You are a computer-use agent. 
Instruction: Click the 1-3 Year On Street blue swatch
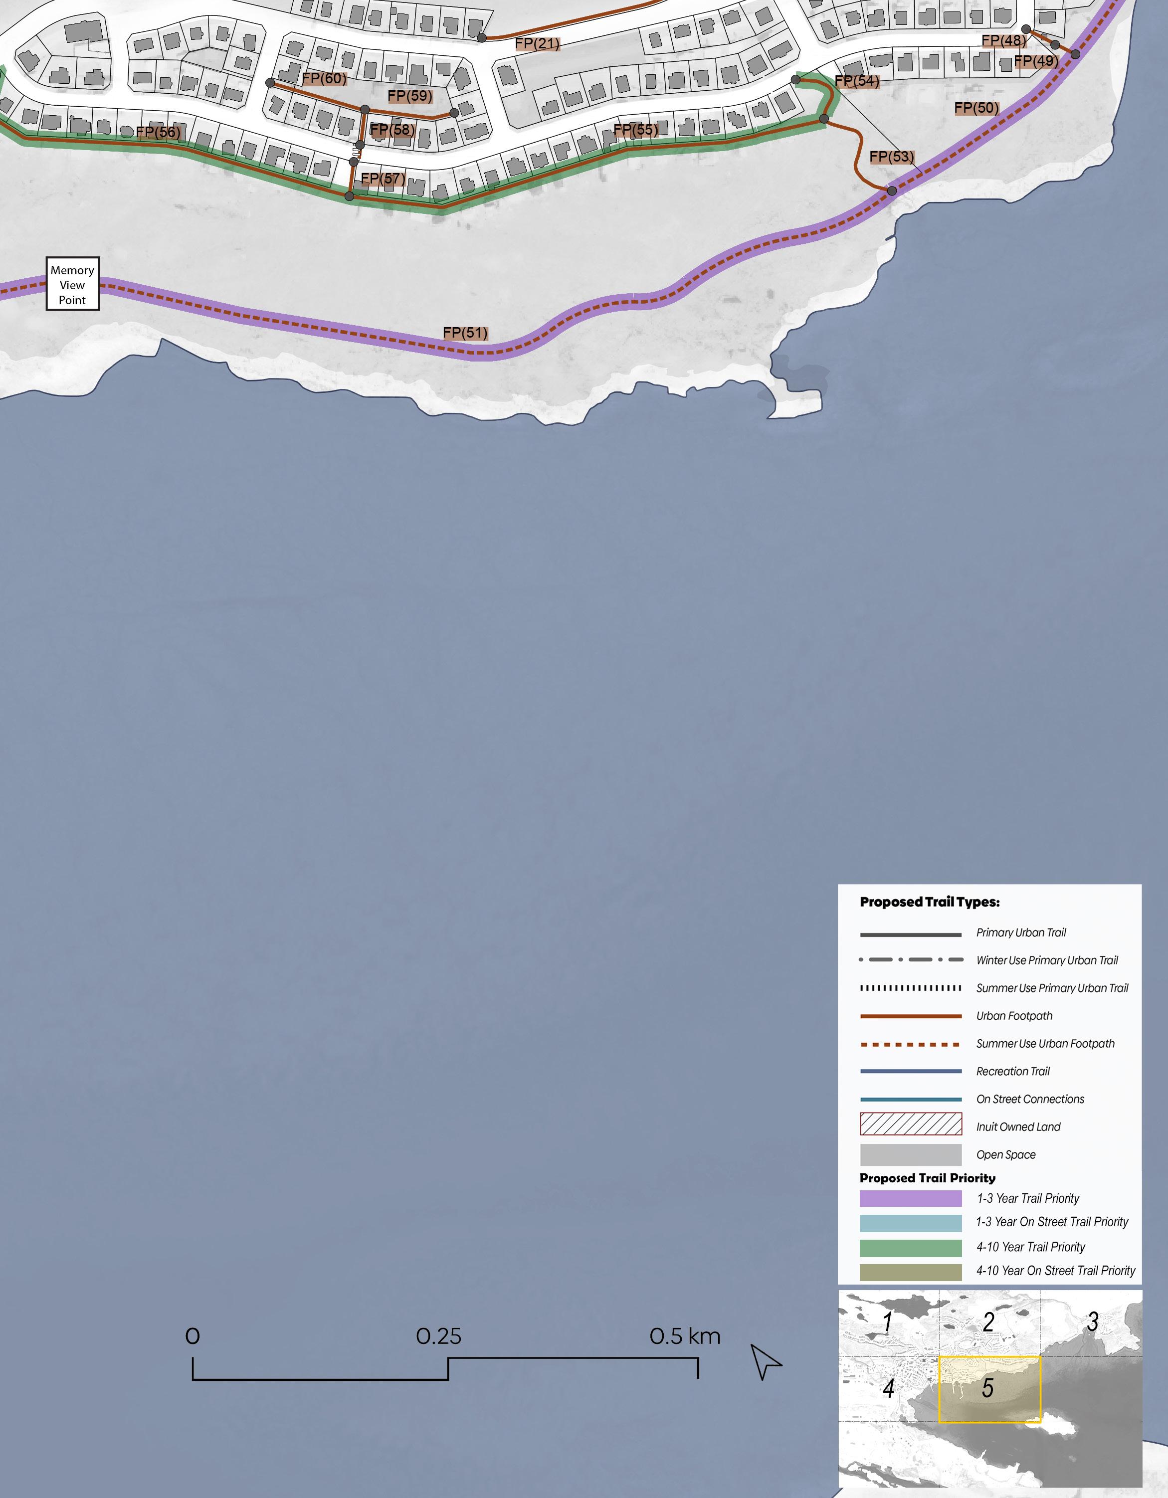pyautogui.click(x=910, y=1223)
